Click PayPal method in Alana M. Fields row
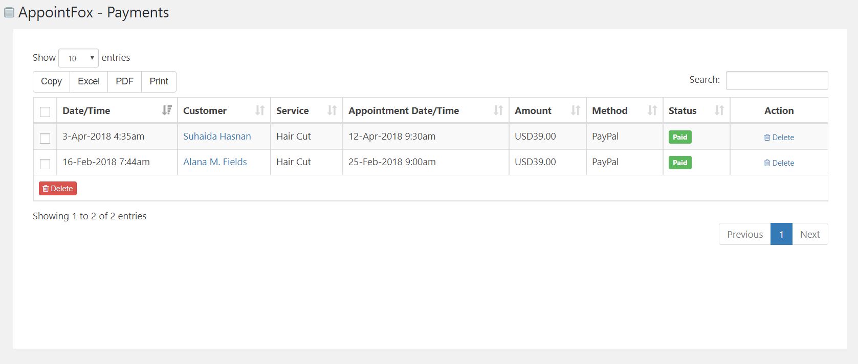 point(605,162)
